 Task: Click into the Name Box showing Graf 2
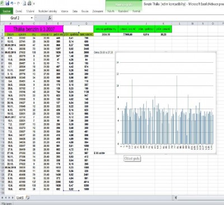click(15, 18)
